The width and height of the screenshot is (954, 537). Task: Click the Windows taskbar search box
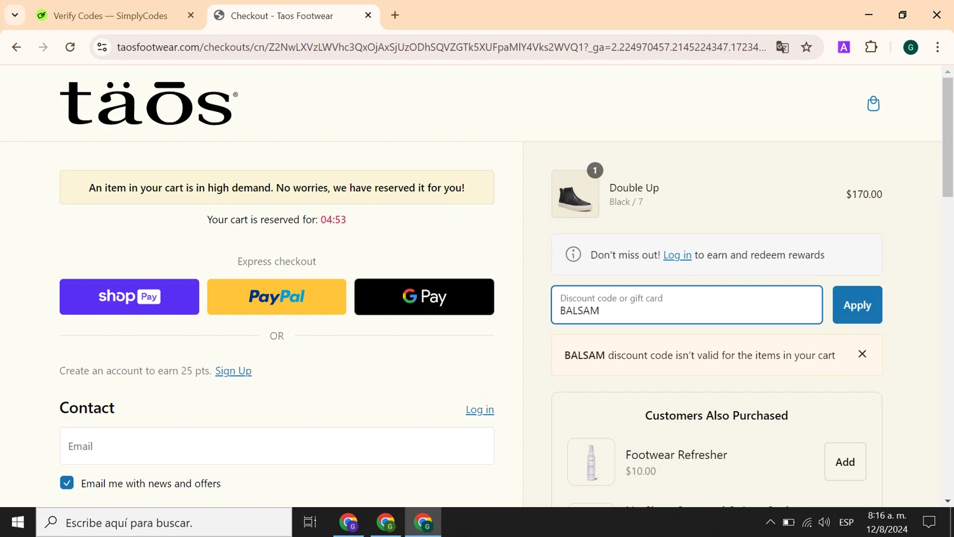point(164,522)
